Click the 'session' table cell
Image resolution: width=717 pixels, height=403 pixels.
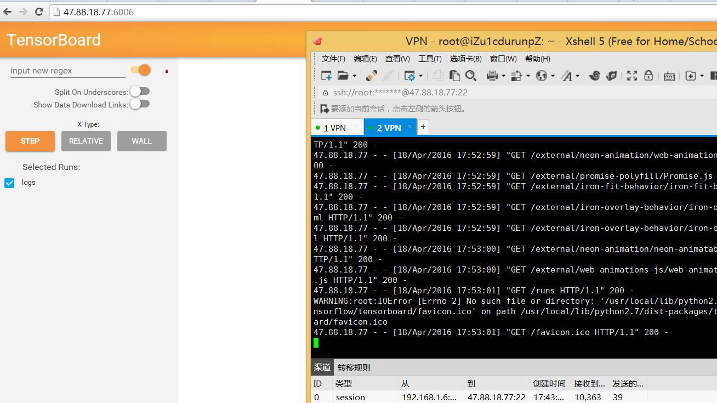[x=350, y=397]
